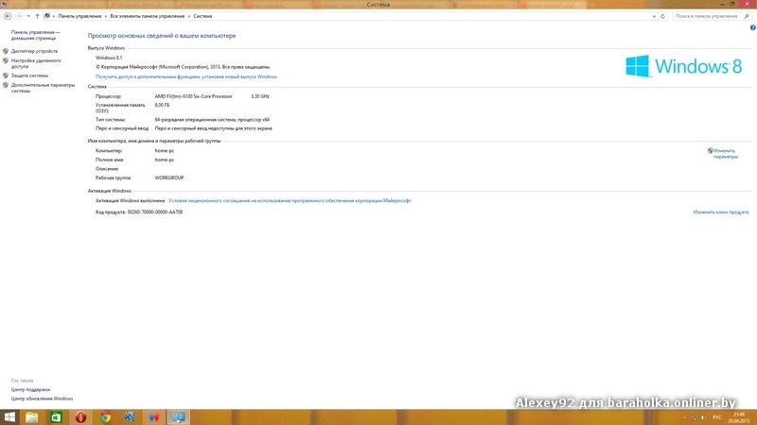Click 'Все элементы панели управления' breadcrumb
The height and width of the screenshot is (425, 757).
148,16
